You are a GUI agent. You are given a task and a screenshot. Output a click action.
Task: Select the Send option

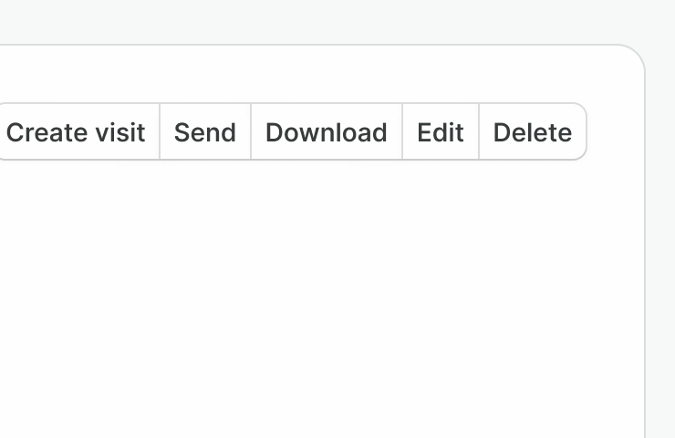[x=205, y=132]
